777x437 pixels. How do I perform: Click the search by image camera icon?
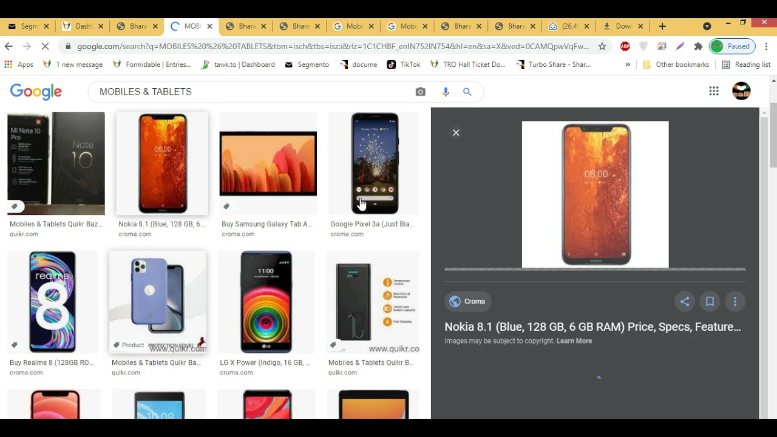tap(420, 92)
